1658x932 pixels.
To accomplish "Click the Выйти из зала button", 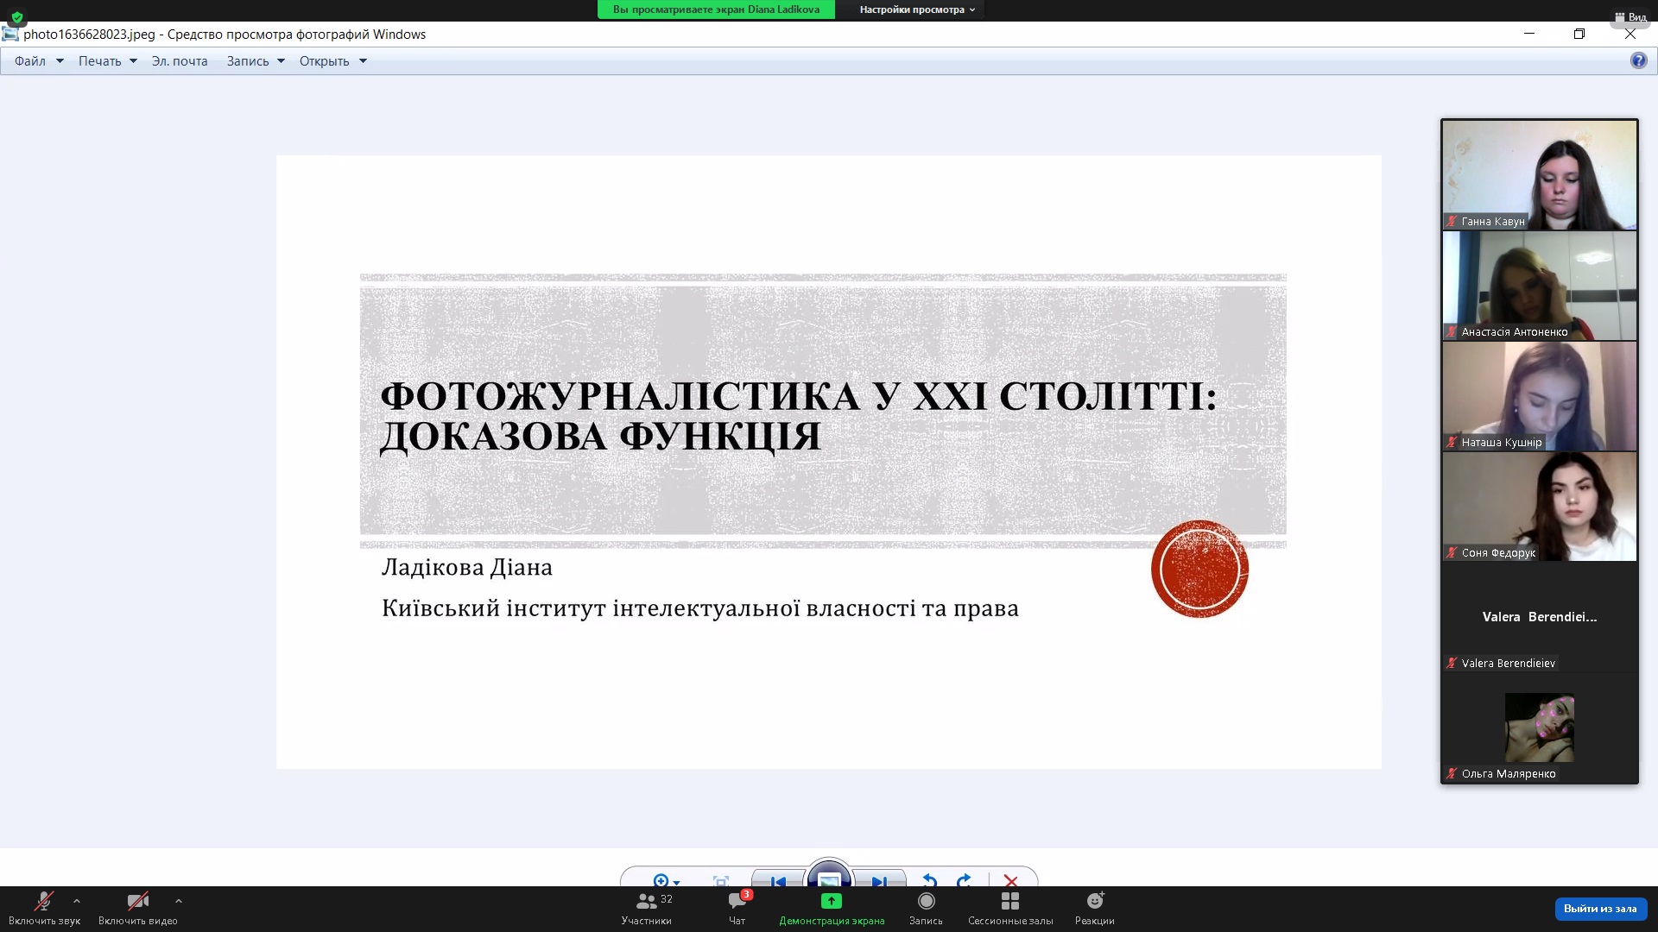I will coord(1600,908).
